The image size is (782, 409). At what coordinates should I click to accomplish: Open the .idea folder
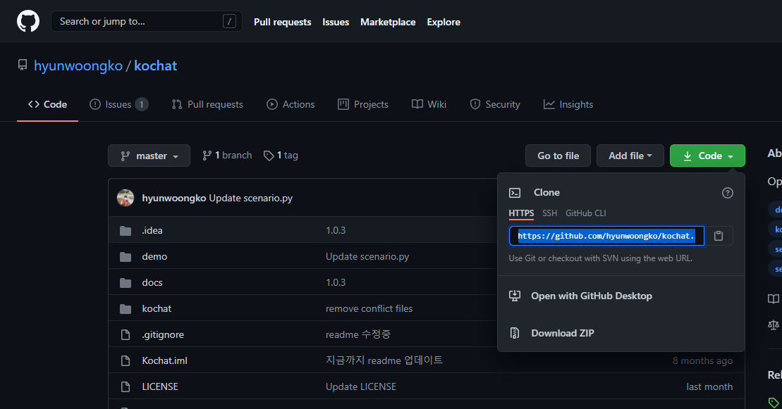pyautogui.click(x=152, y=231)
